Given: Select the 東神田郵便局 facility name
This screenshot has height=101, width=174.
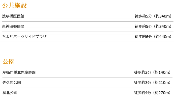Looking at the screenshot, I should [13, 27].
